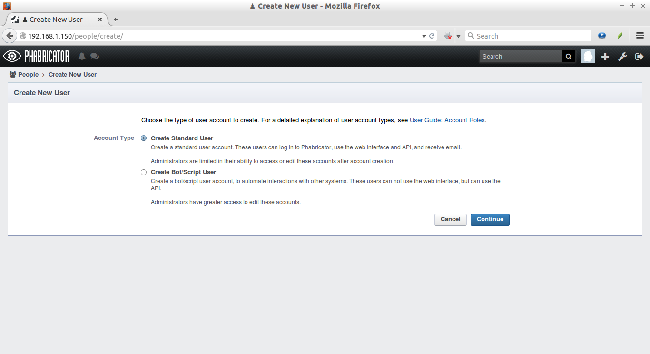This screenshot has width=650, height=354.
Task: Click the plus quick-create icon
Action: (x=605, y=57)
